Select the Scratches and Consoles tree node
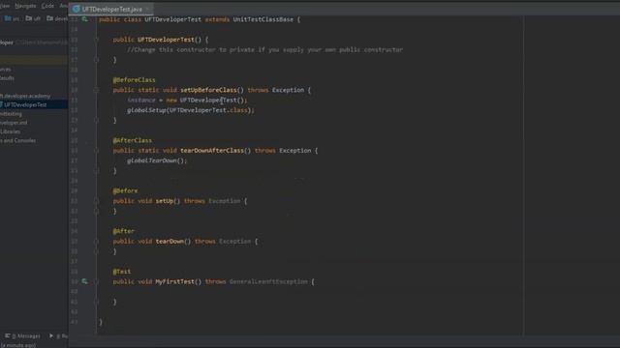This screenshot has height=348, width=620. click(x=17, y=140)
